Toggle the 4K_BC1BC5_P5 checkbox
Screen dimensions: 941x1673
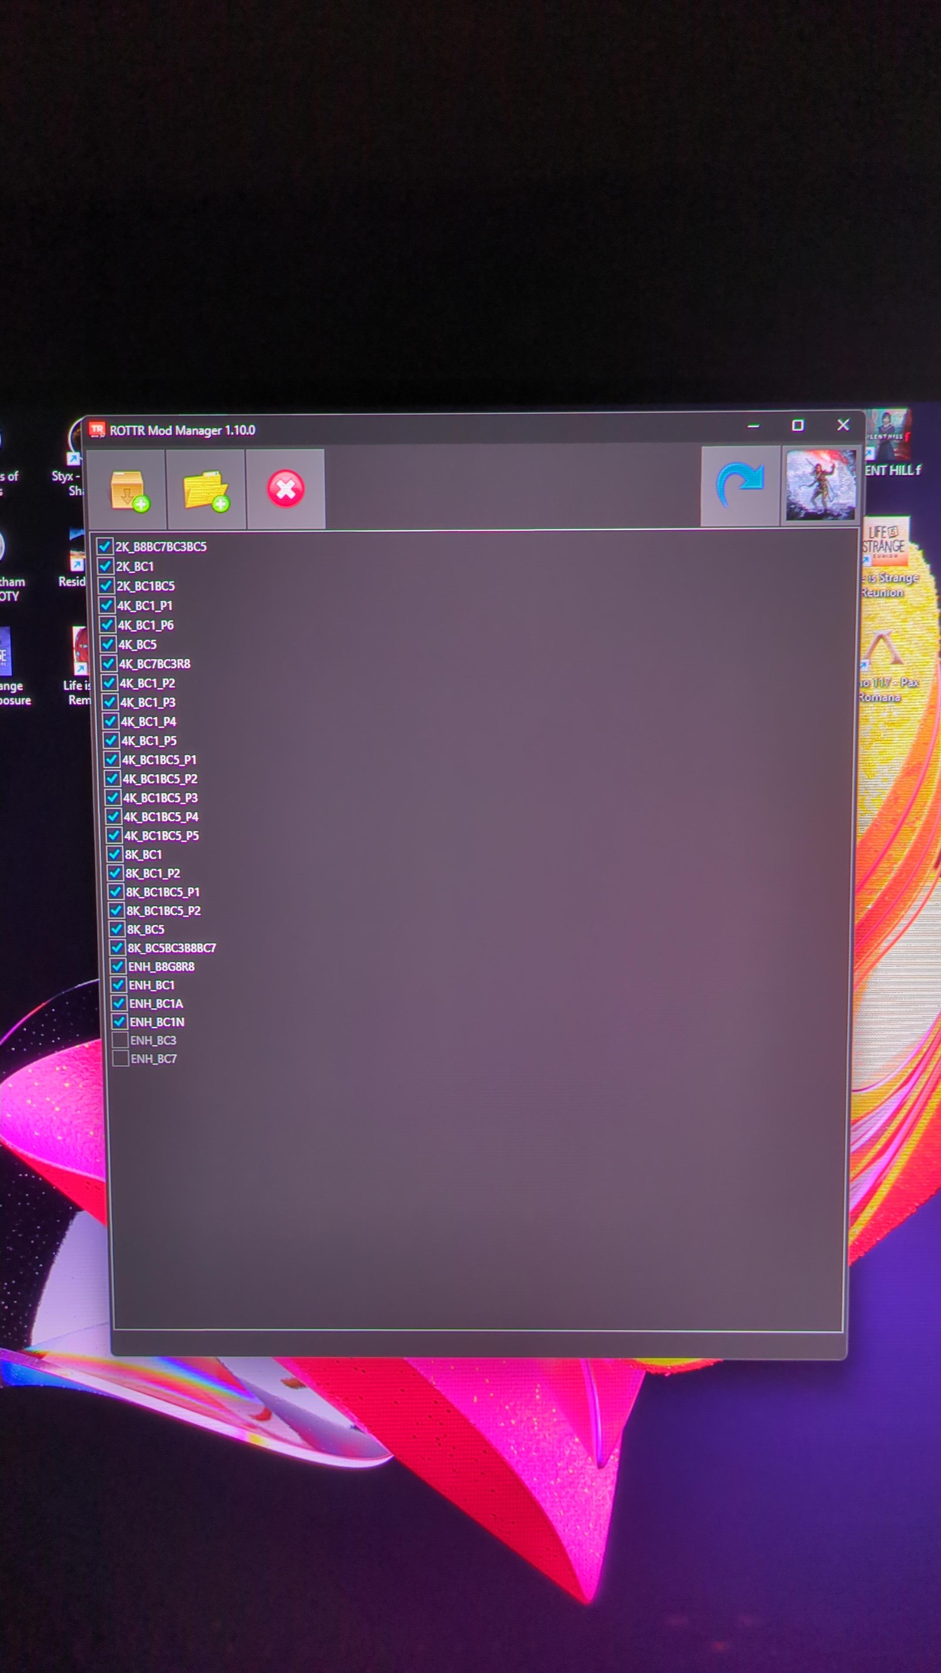[115, 835]
